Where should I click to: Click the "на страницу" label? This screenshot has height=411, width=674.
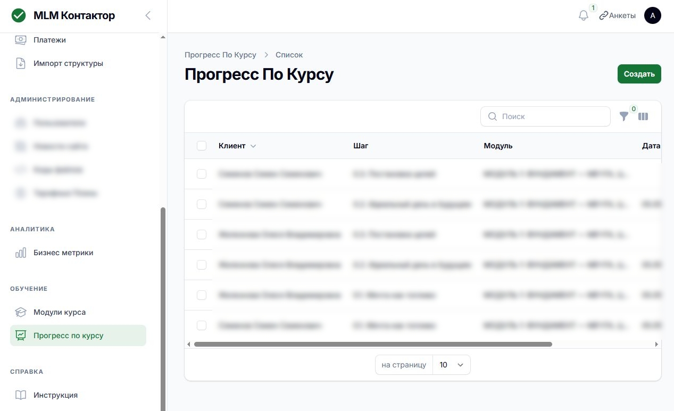point(404,365)
